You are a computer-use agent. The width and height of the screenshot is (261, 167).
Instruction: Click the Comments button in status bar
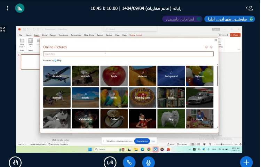(182, 144)
